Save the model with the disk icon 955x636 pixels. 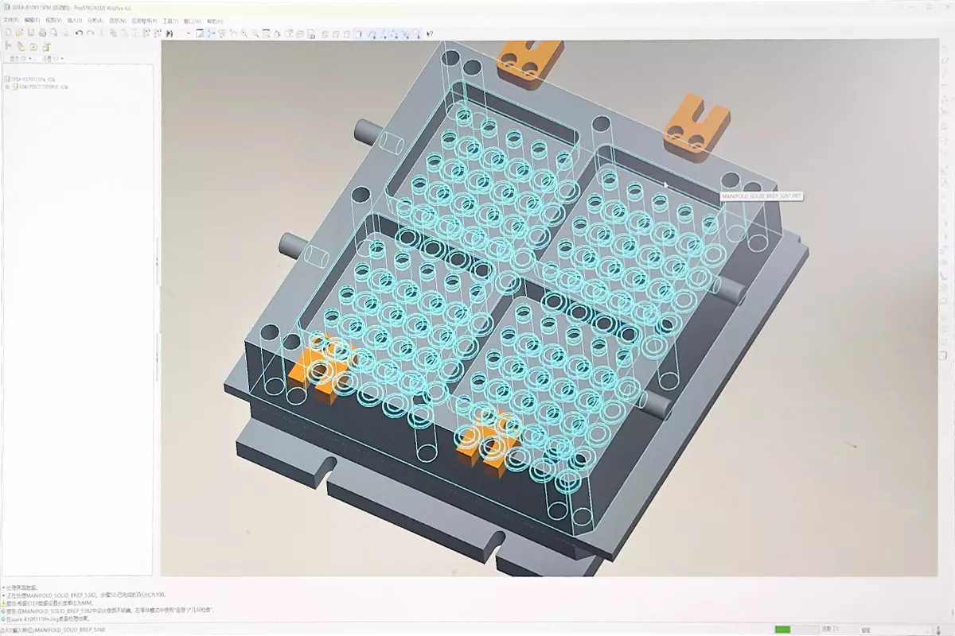(31, 33)
